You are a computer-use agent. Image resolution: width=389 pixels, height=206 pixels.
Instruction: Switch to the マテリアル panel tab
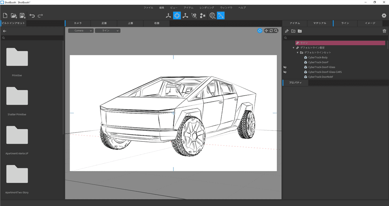(320, 23)
